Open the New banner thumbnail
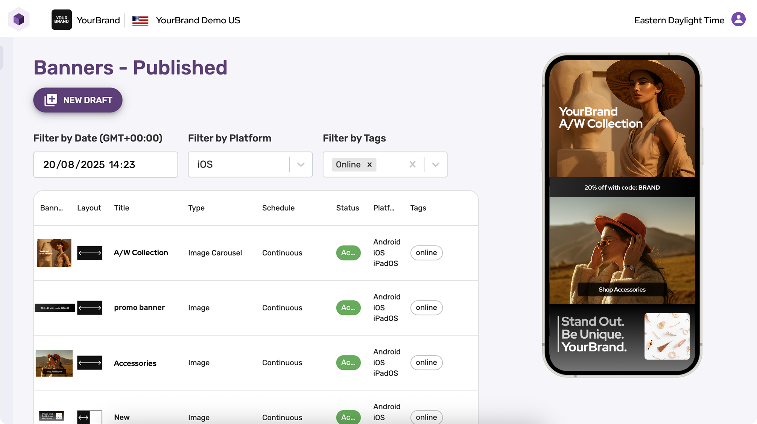The image size is (757, 424). click(52, 416)
